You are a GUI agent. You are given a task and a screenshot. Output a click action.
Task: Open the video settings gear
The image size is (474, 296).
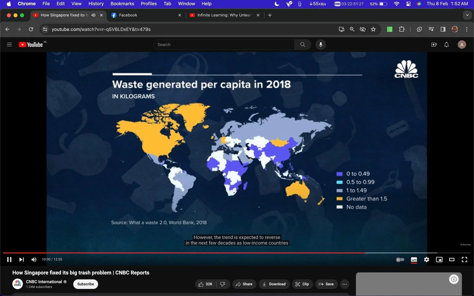(x=426, y=260)
